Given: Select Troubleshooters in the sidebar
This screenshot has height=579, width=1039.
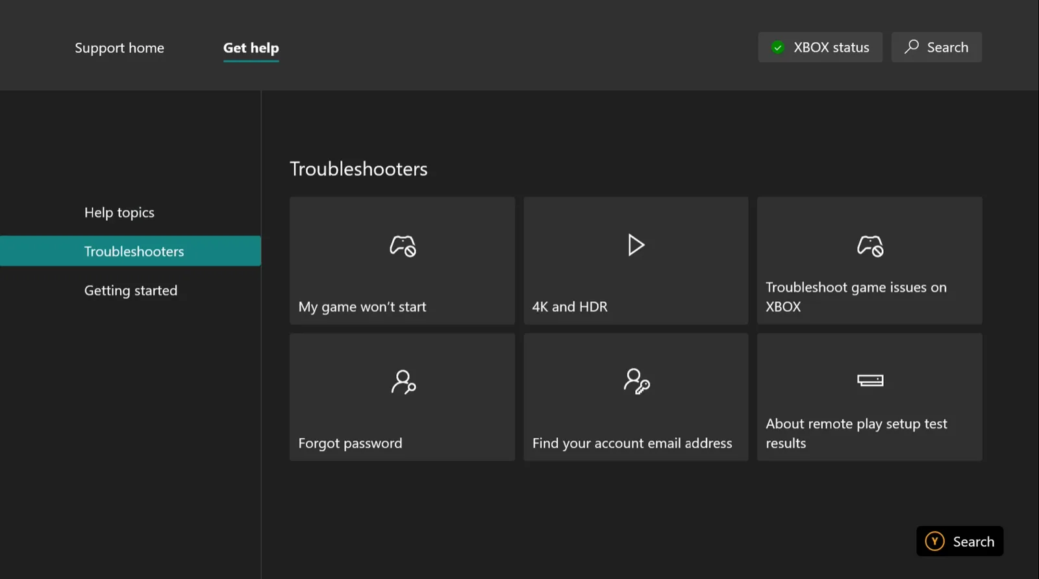Looking at the screenshot, I should [131, 251].
